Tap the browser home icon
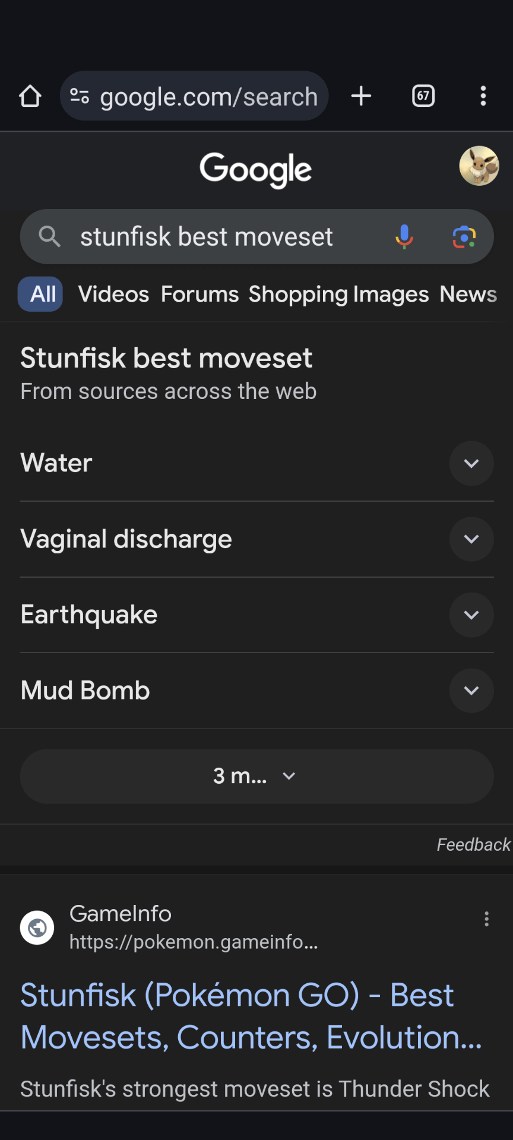This screenshot has width=513, height=1140. click(x=30, y=96)
